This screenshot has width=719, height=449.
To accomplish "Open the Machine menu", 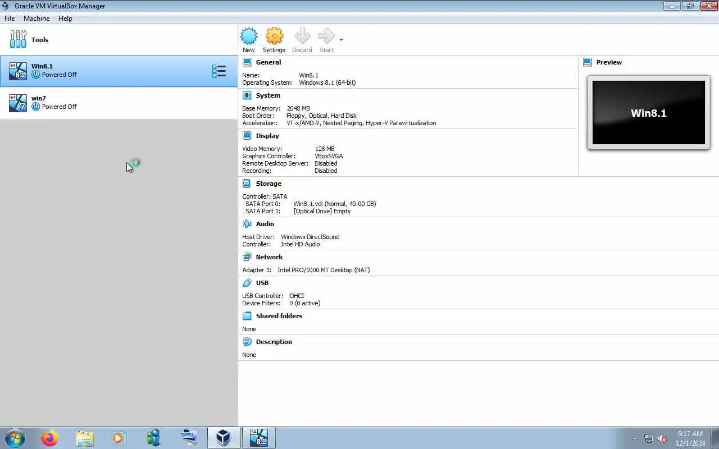I will 37,19.
